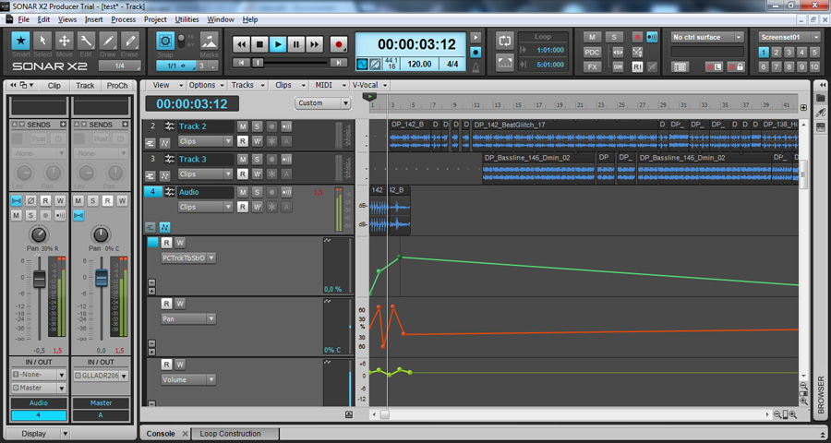Select the Smart tool

tap(20, 42)
